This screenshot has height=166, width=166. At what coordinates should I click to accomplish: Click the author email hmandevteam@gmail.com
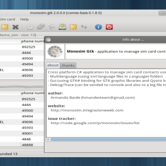point(108,98)
